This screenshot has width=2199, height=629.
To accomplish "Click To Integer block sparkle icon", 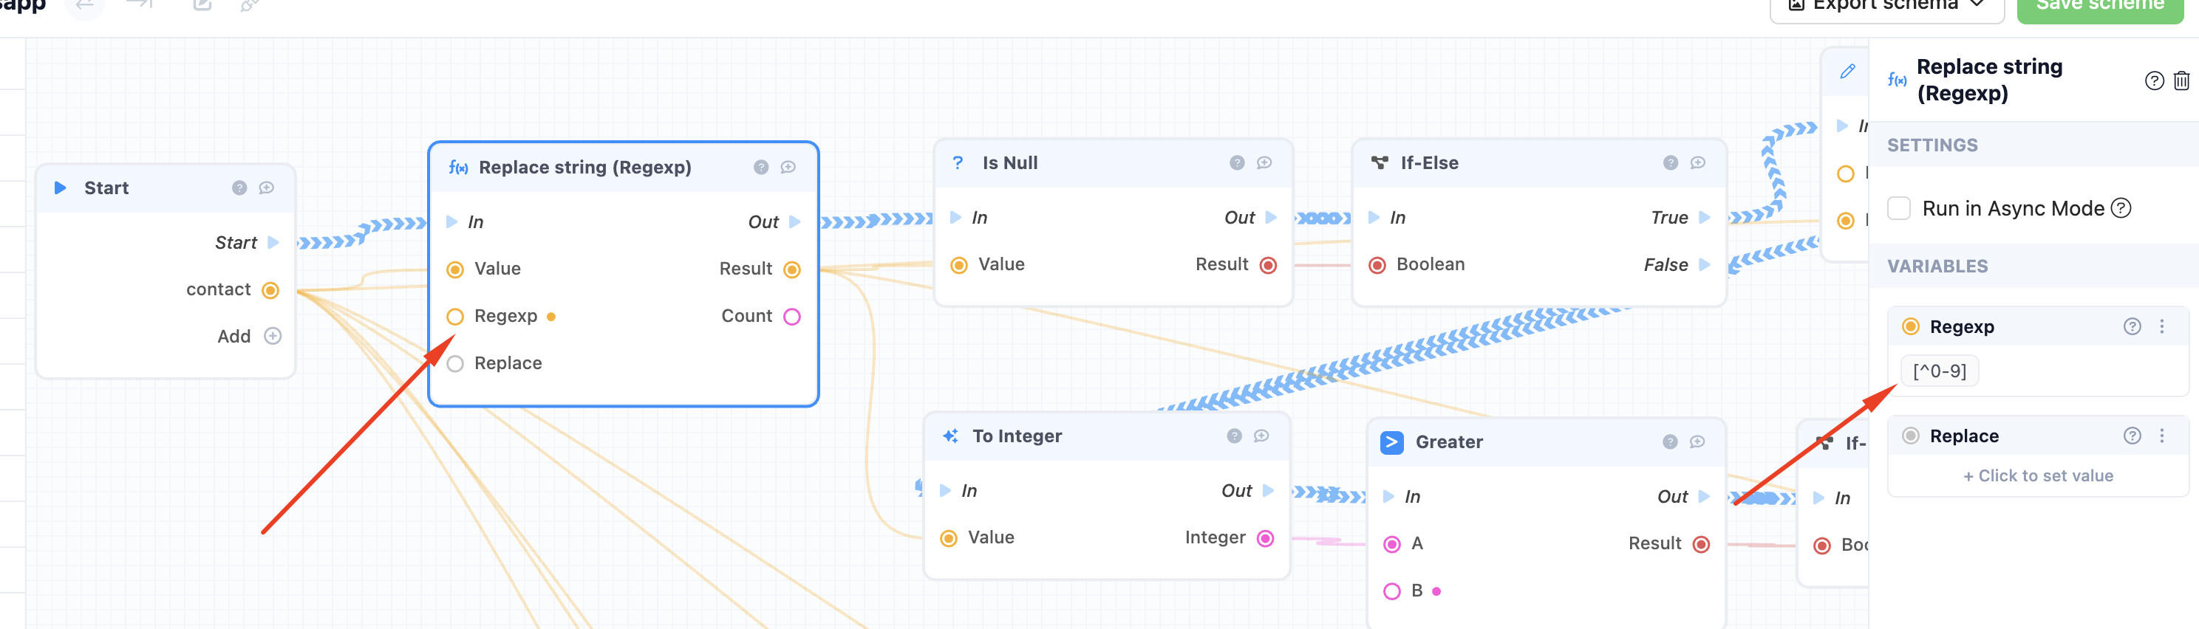I will 950,436.
